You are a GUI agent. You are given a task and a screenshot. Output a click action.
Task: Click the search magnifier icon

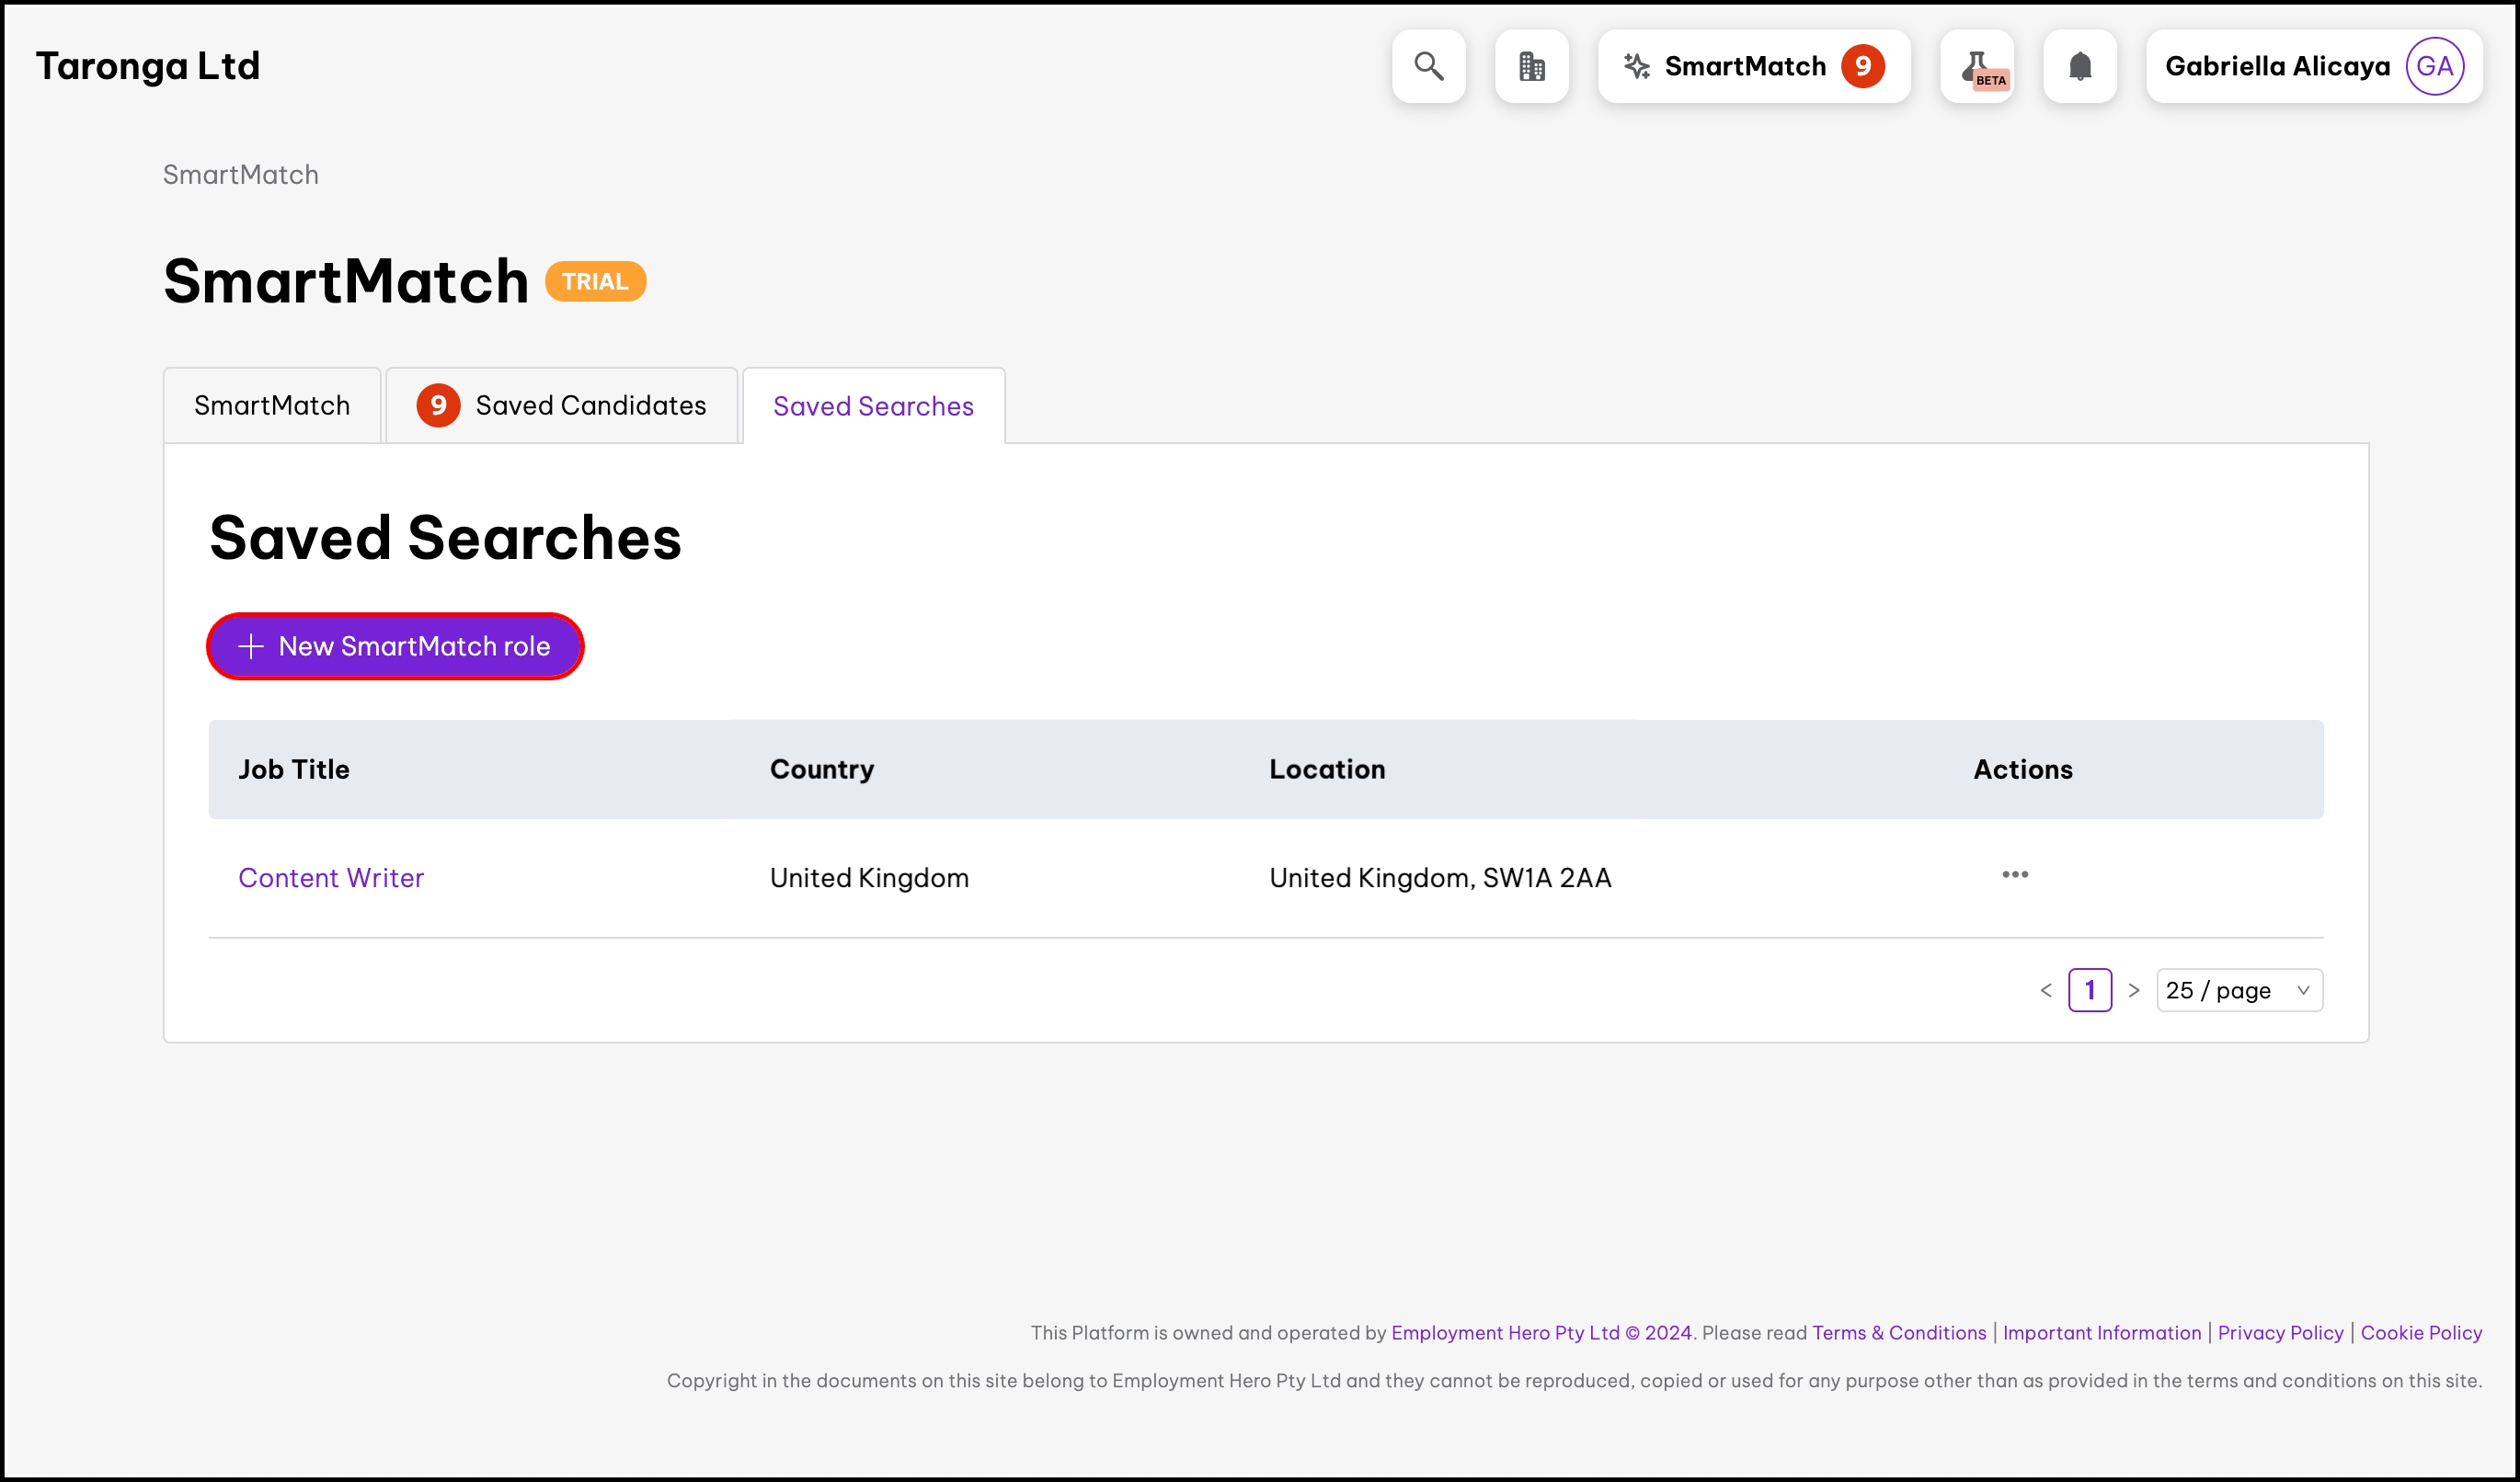[1428, 66]
